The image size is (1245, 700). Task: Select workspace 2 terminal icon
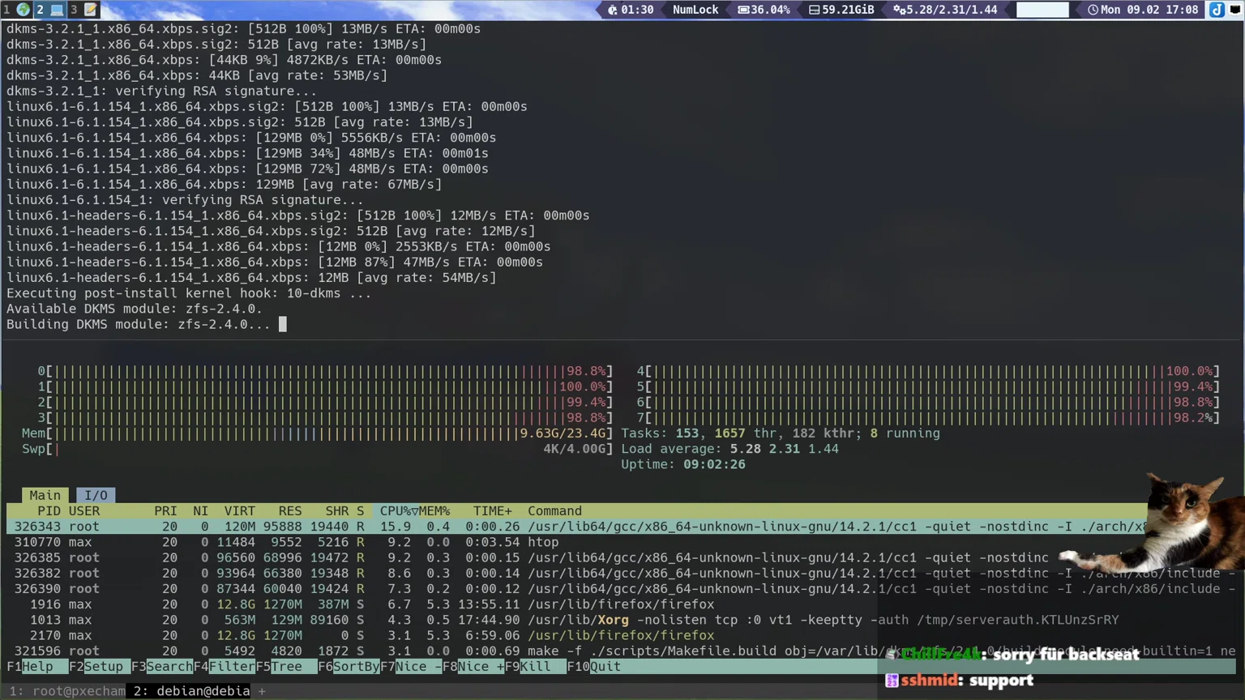tap(55, 10)
